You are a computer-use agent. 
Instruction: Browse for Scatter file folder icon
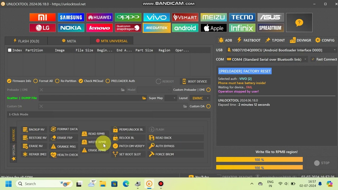coord(144,98)
